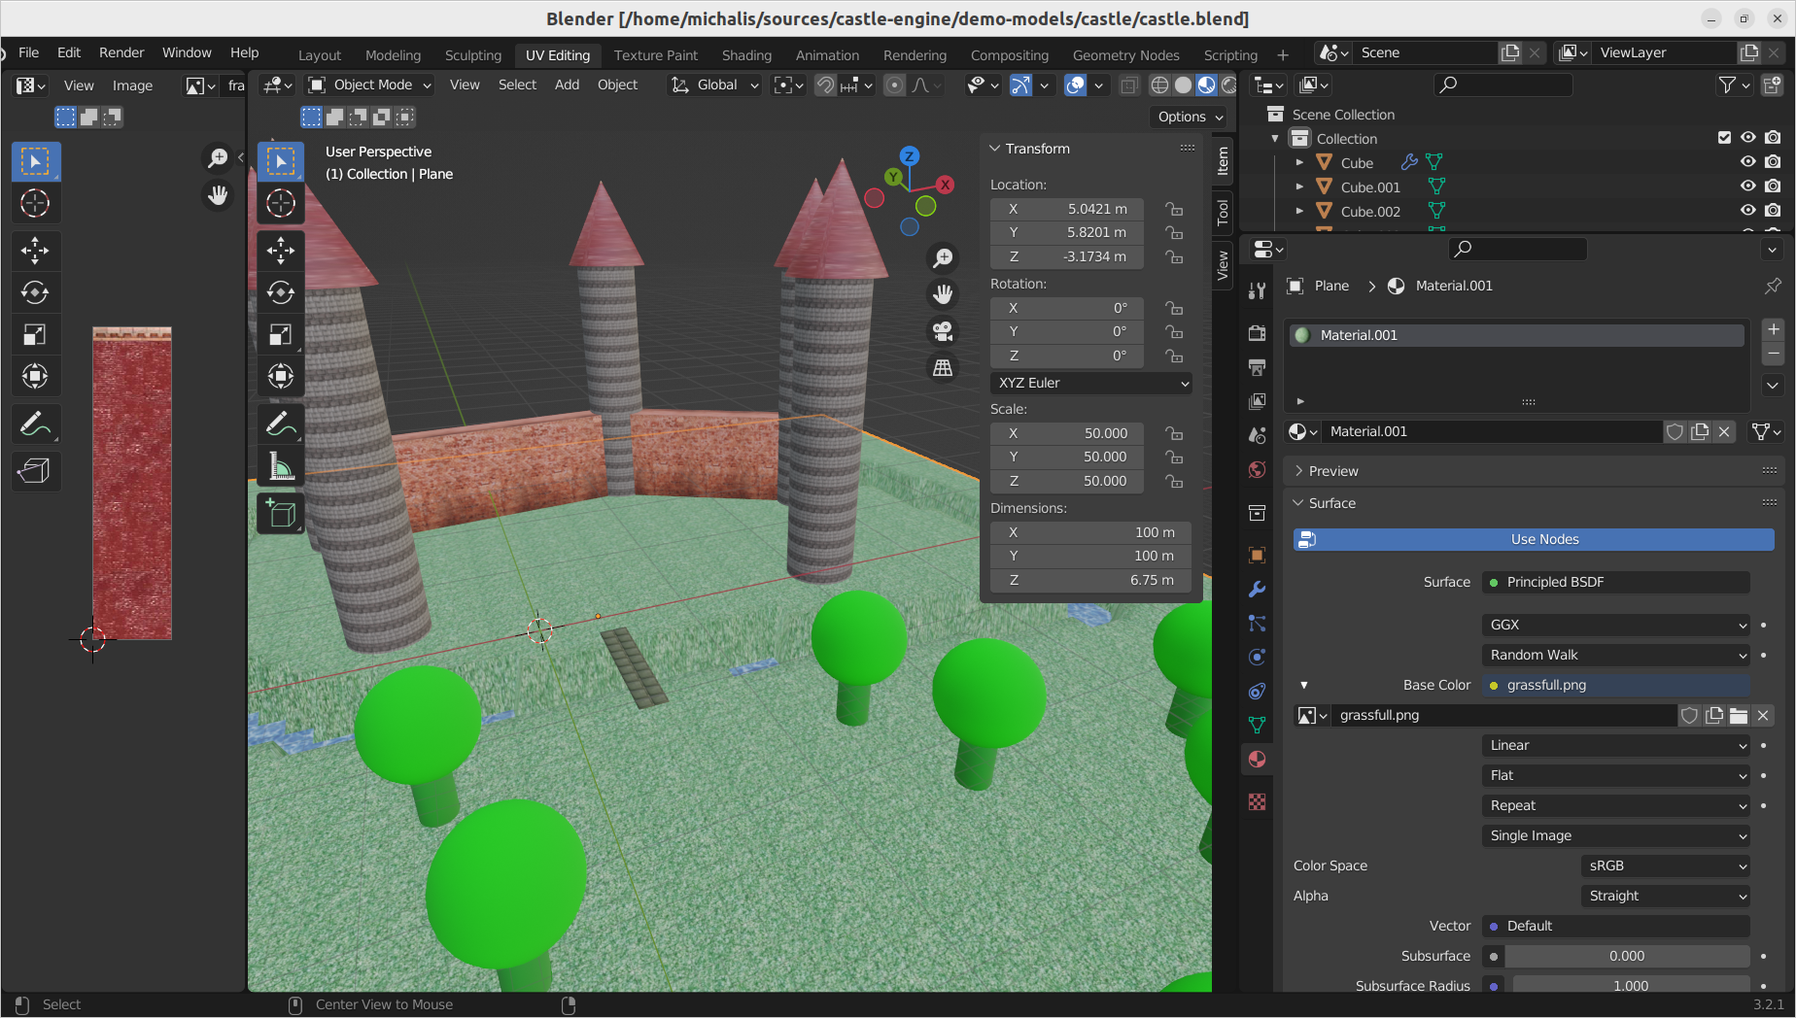Open the Render menu
Screen dimensions: 1796x1018
[x=121, y=52]
